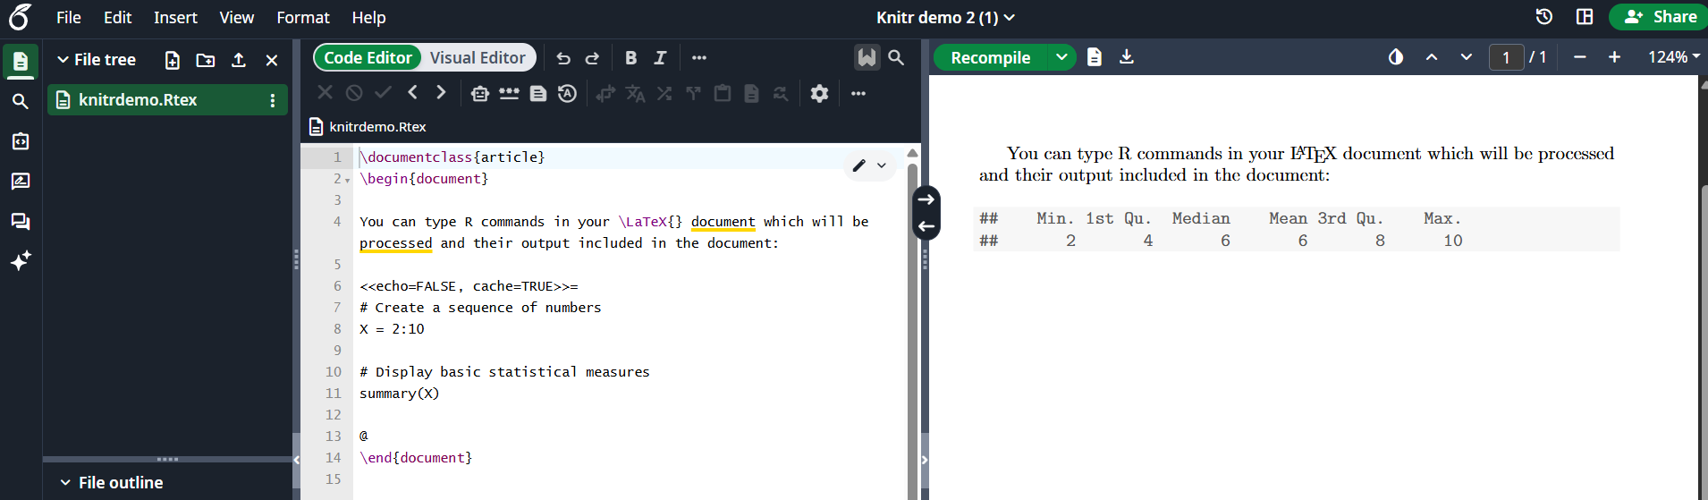Recompile the document
Image resolution: width=1708 pixels, height=500 pixels.
coord(991,57)
